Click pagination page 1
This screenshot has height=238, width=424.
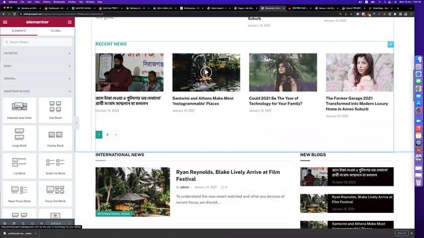click(x=99, y=135)
